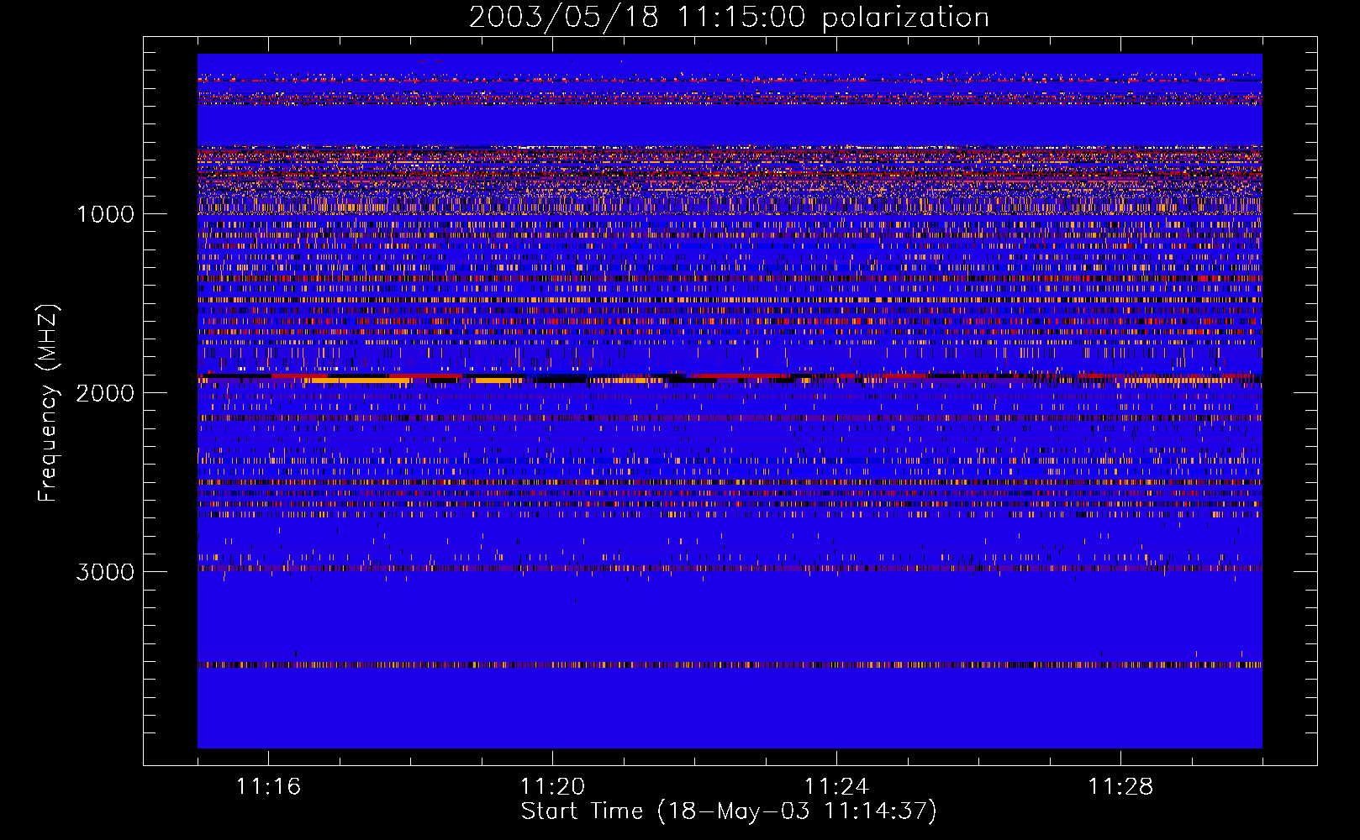Click the '3000' frequency tick label
Screen dimensions: 1360x840
pyautogui.click(x=105, y=572)
